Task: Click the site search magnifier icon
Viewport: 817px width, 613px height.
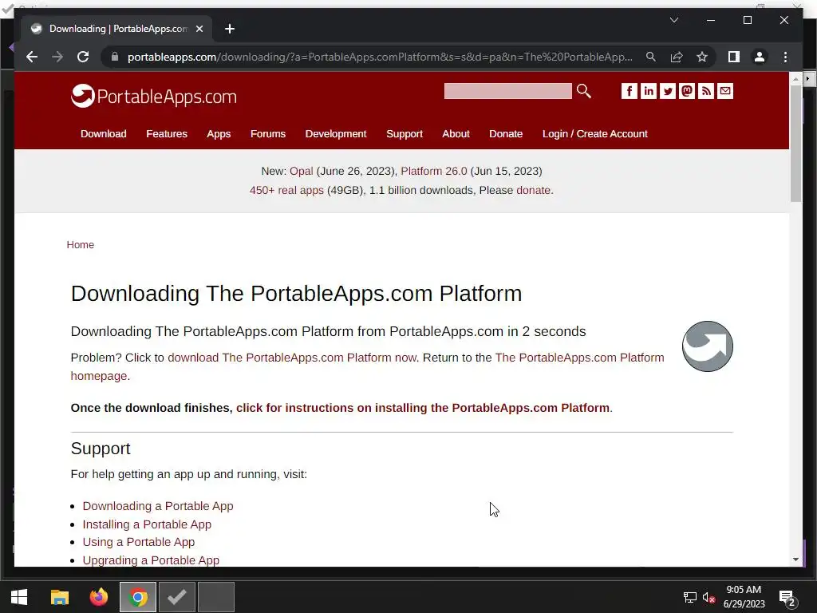Action: click(583, 91)
